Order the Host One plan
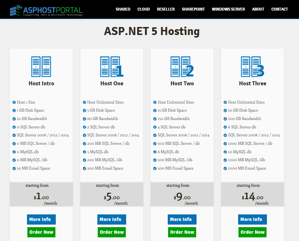Image resolution: width=299 pixels, height=241 pixels. (x=112, y=232)
